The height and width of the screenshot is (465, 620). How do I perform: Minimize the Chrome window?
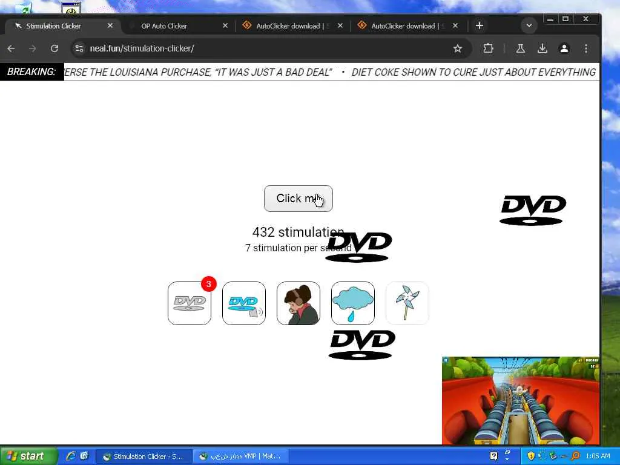(550, 19)
